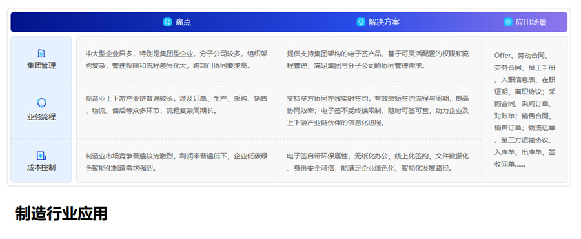
Task: Click text starting 制造业上下游产业链普遍较长
Action: point(176,105)
